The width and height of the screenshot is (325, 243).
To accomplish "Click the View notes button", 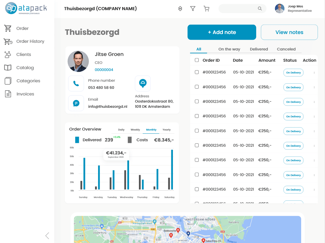I will click(289, 32).
